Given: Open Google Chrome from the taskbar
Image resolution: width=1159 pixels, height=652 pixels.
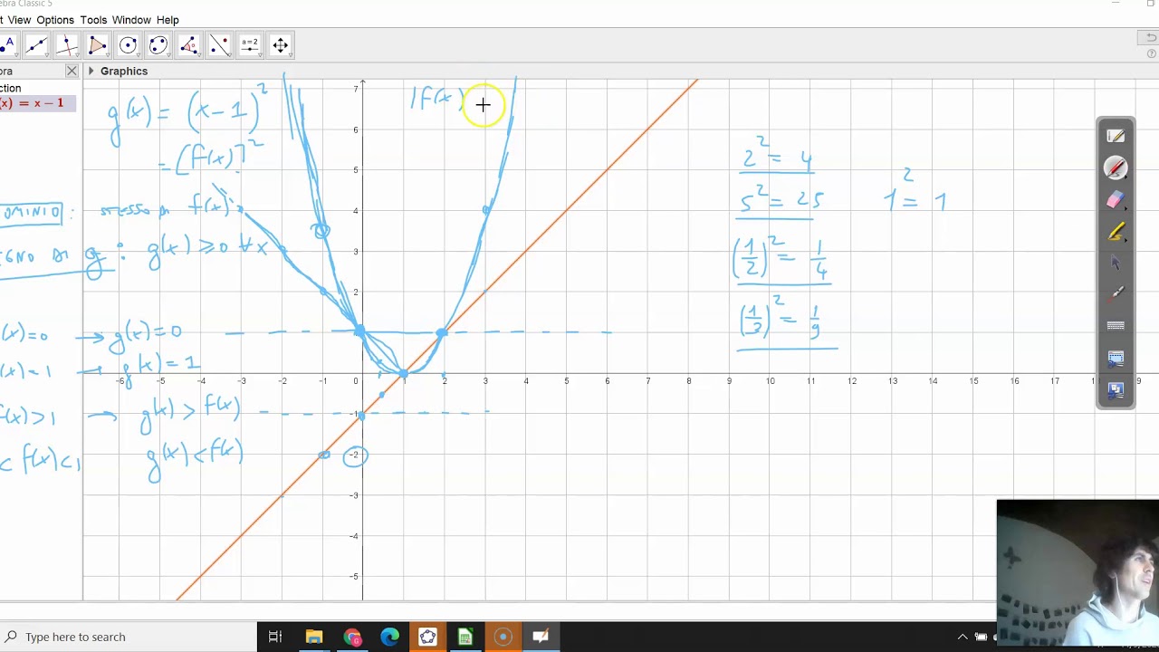Looking at the screenshot, I should click(x=351, y=637).
